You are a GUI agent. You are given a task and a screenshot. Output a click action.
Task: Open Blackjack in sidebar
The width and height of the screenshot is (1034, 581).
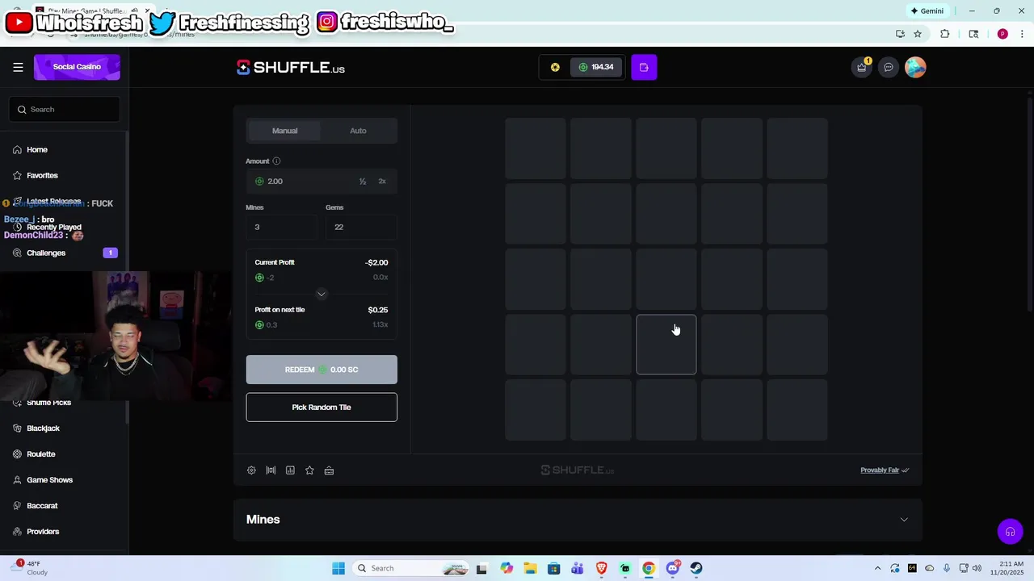pyautogui.click(x=43, y=428)
